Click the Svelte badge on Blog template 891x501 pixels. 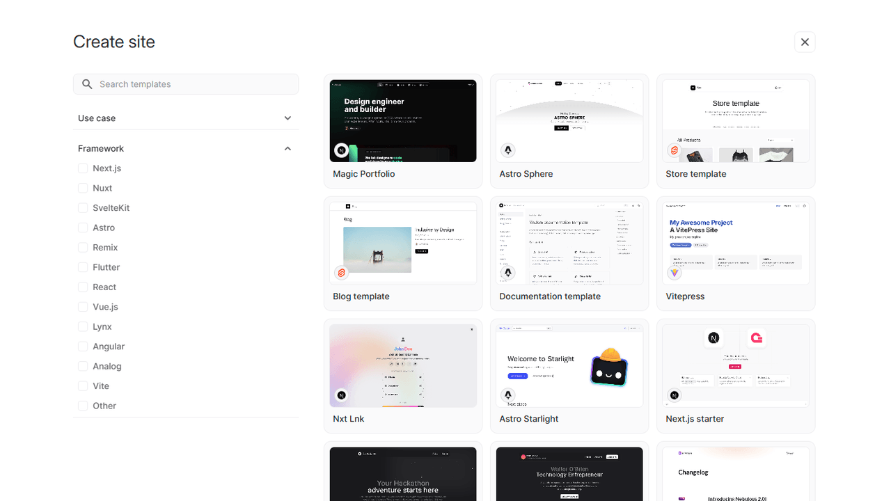point(341,273)
